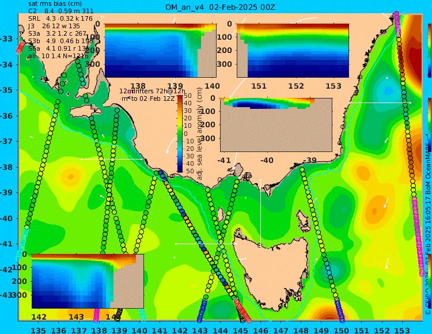The width and height of the screenshot is (432, 334).
Task: Click the white transect line west of 140 near -37.7
Action: coord(111,159)
